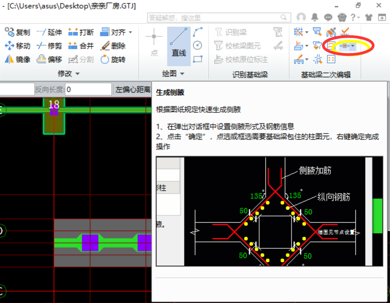Click the first-row magnifier funnel icon in 基础梁二次编辑

(x=317, y=32)
